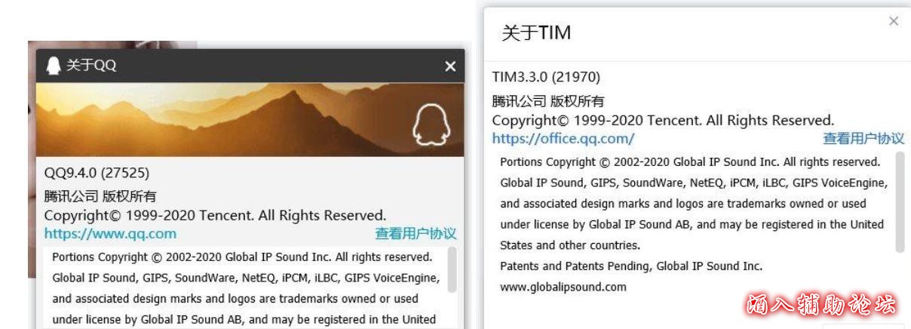Open the https://www.qq.com link
Viewport: 911px width, 329px height.
[110, 233]
